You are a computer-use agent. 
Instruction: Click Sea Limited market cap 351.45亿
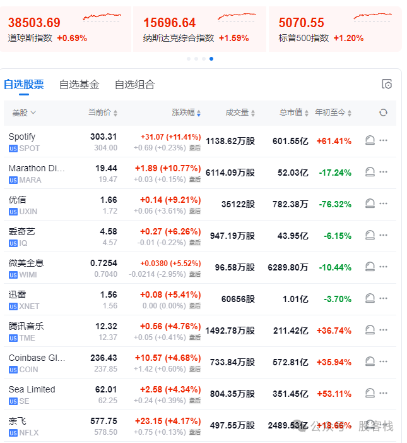(x=290, y=394)
